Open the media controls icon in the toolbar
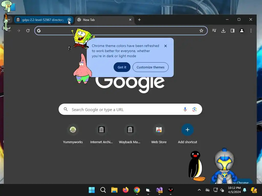The height and width of the screenshot is (196, 262). click(214, 31)
